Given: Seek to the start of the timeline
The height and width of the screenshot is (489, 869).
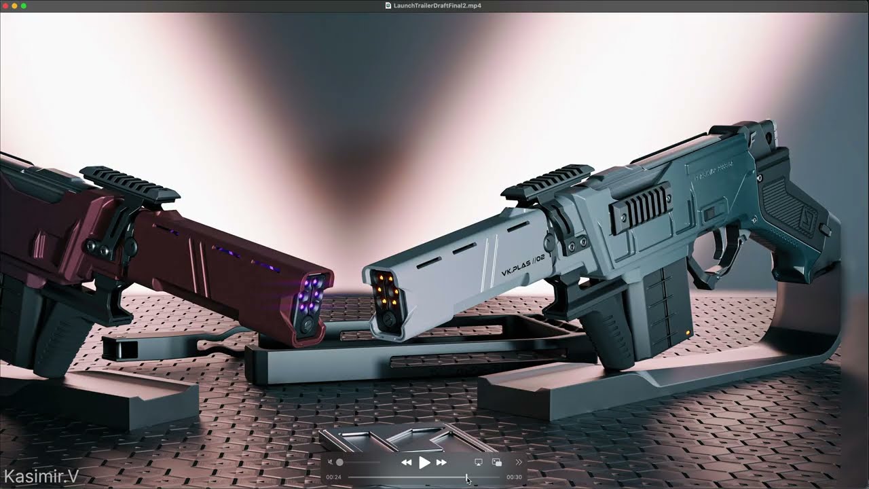Looking at the screenshot, I should point(349,477).
